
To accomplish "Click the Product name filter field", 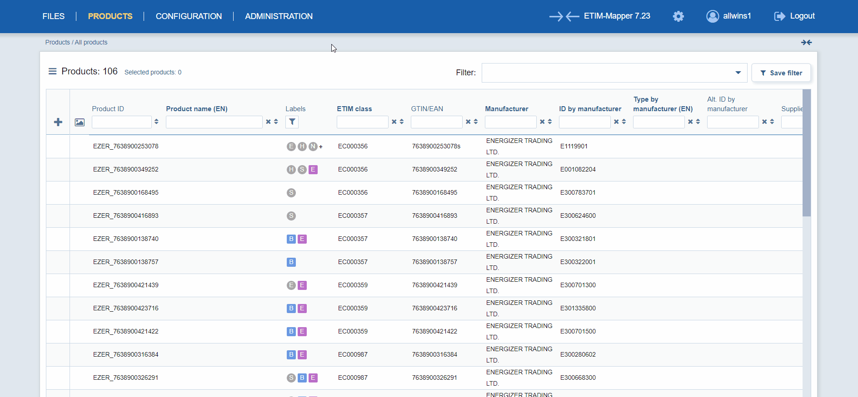I will [214, 122].
